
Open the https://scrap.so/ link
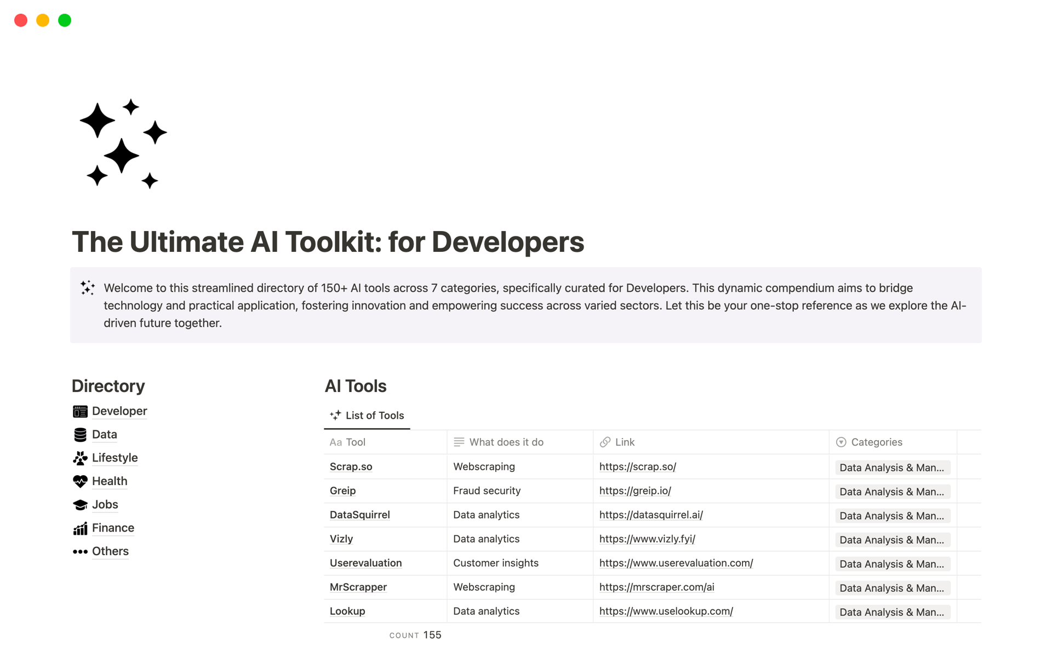(637, 467)
